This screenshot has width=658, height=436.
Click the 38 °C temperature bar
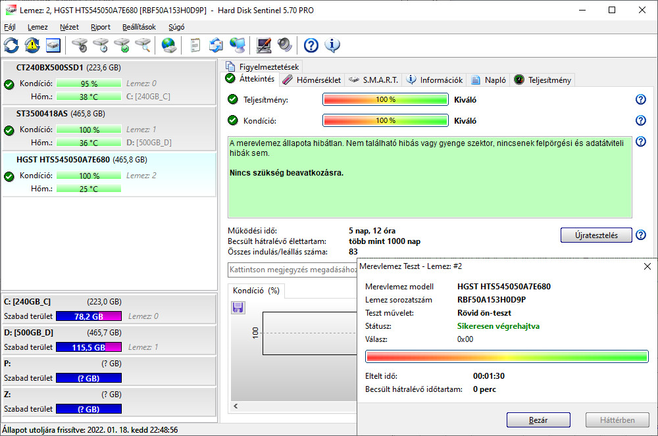tap(89, 97)
